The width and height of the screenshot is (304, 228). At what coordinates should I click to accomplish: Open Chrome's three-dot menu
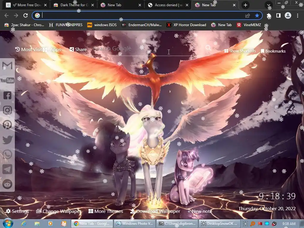pos(297,15)
